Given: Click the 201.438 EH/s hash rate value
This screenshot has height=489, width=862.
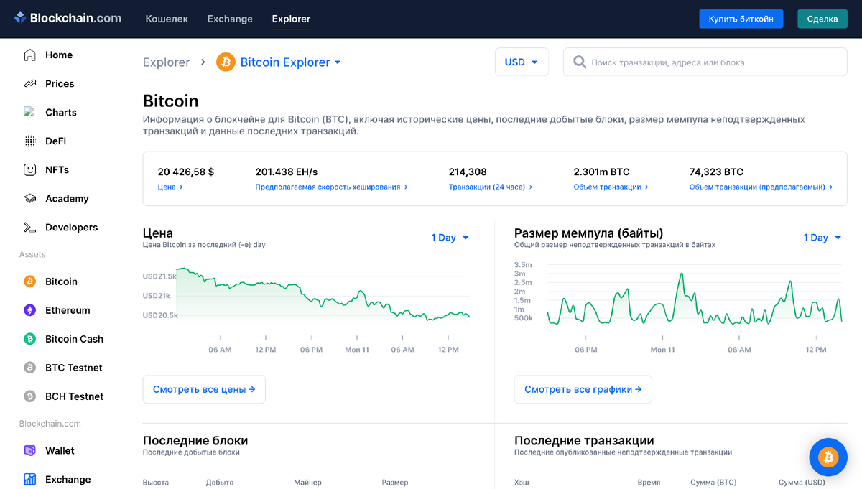Looking at the screenshot, I should tap(287, 172).
